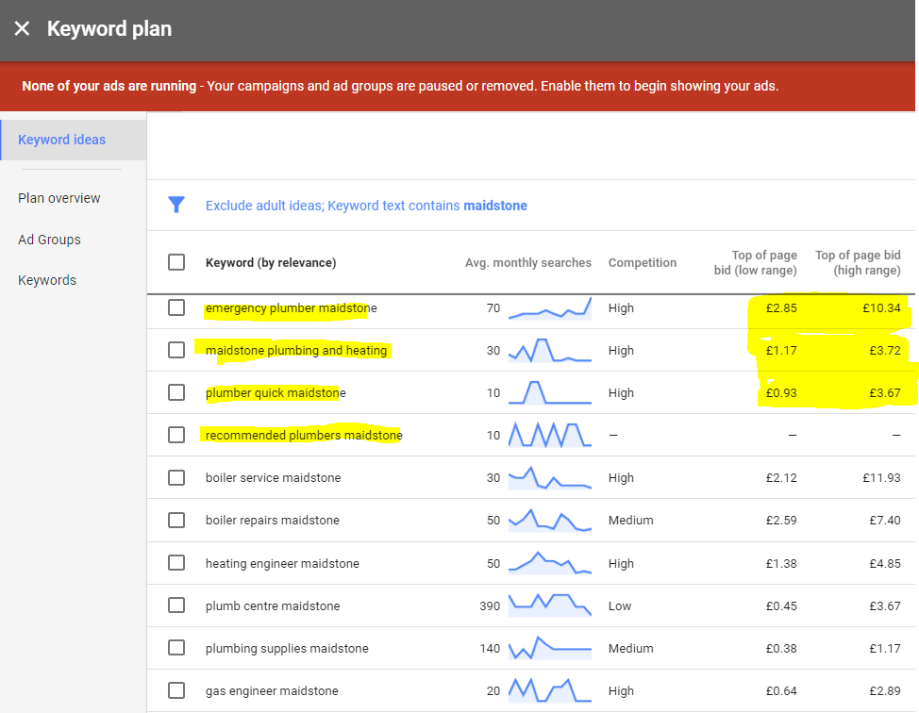Sort by Keyword (by relevance) column header
919x713 pixels.
(271, 263)
